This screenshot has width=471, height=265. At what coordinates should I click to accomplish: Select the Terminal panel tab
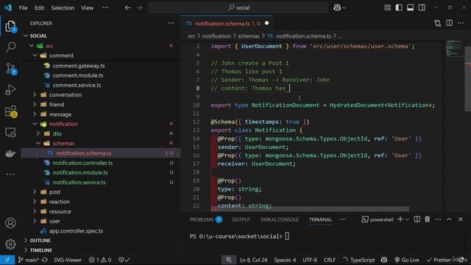click(x=320, y=219)
